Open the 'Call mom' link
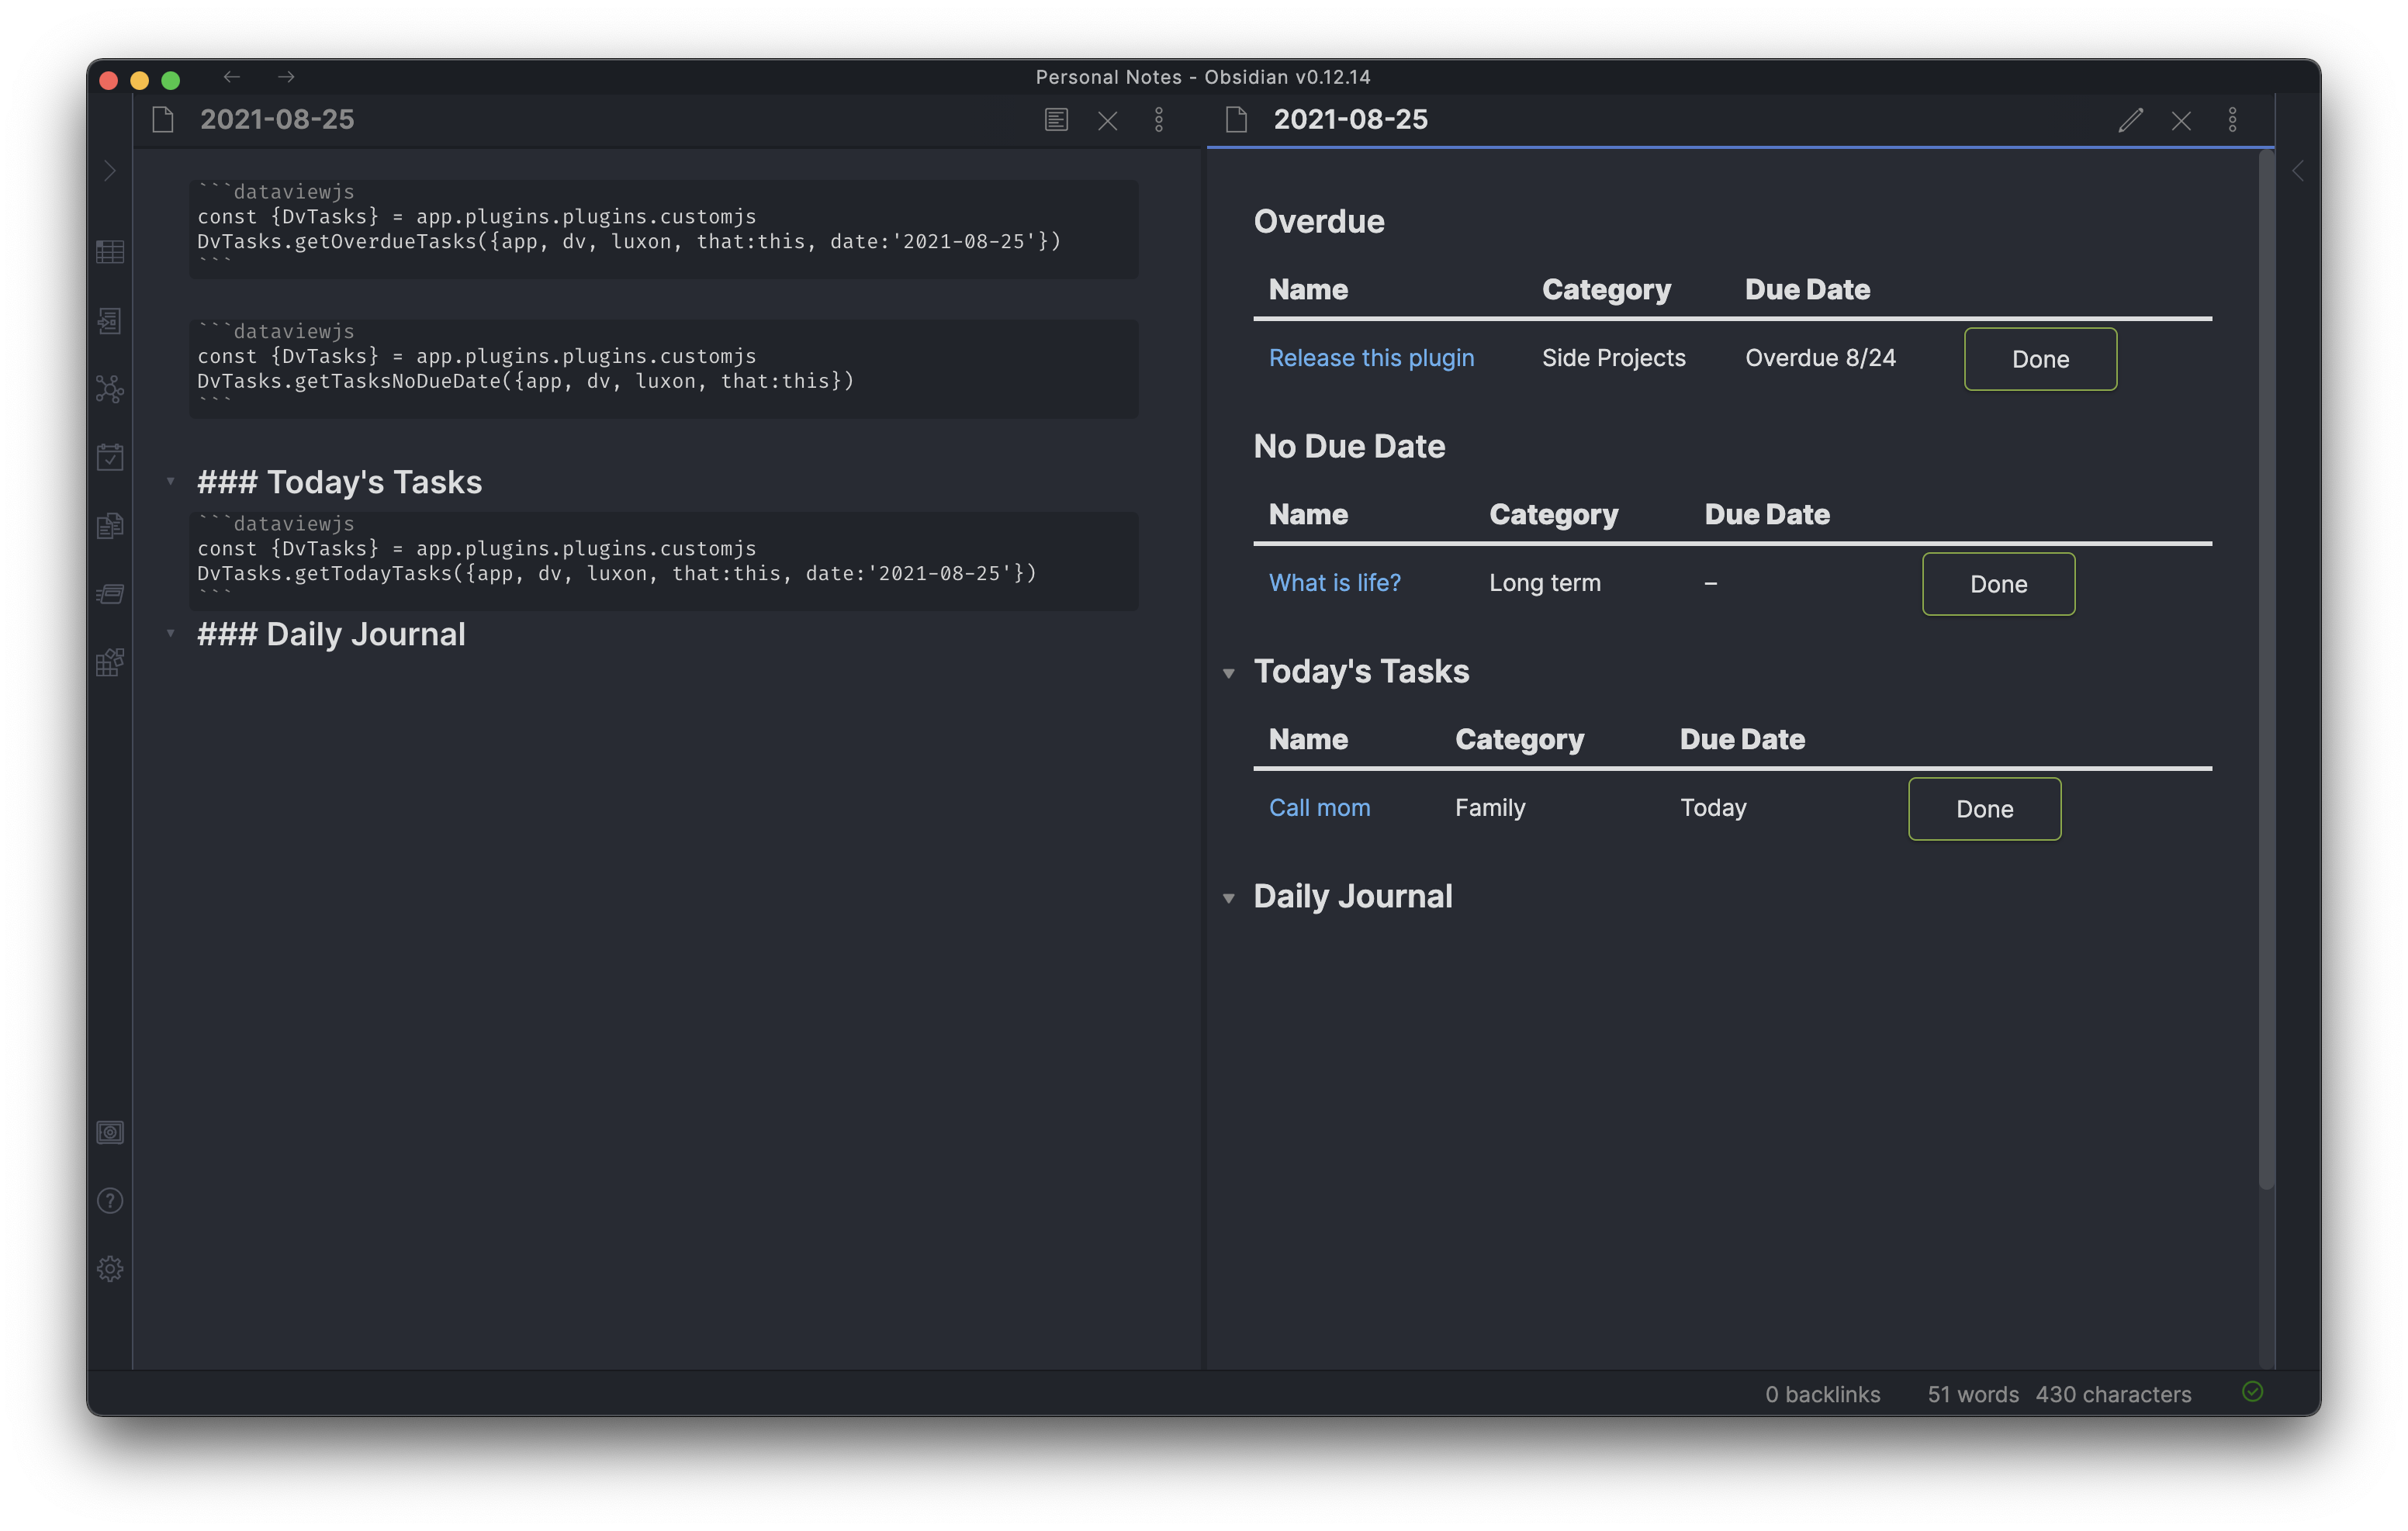 coord(1319,808)
